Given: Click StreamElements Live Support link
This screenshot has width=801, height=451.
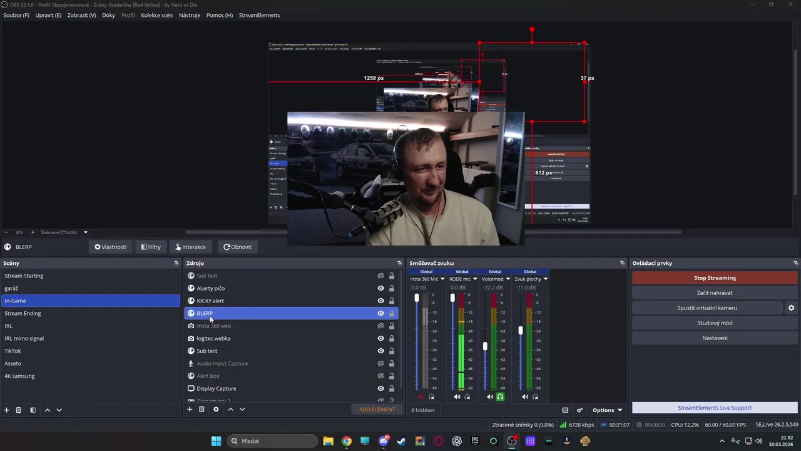Looking at the screenshot, I should pyautogui.click(x=715, y=408).
